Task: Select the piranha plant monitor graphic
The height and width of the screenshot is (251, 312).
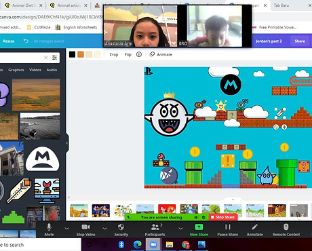Action: 47,190
